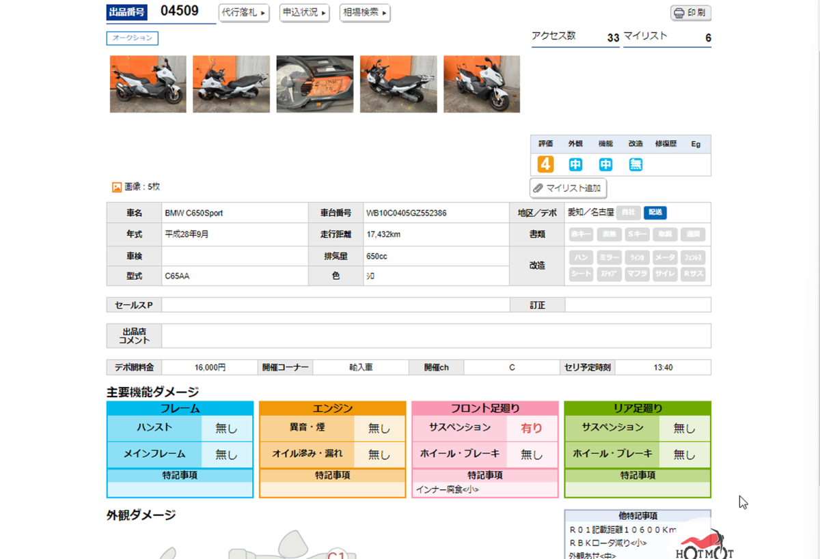Open the 申込状況 dropdown button
The width and height of the screenshot is (820, 559).
click(x=305, y=13)
